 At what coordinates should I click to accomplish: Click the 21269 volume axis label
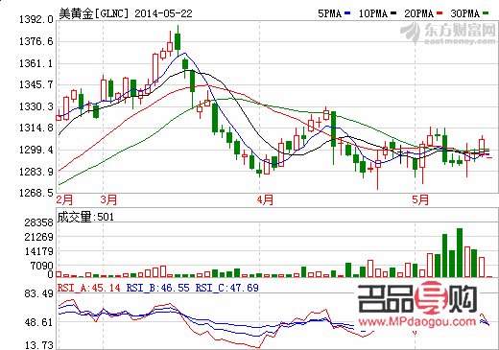point(38,237)
